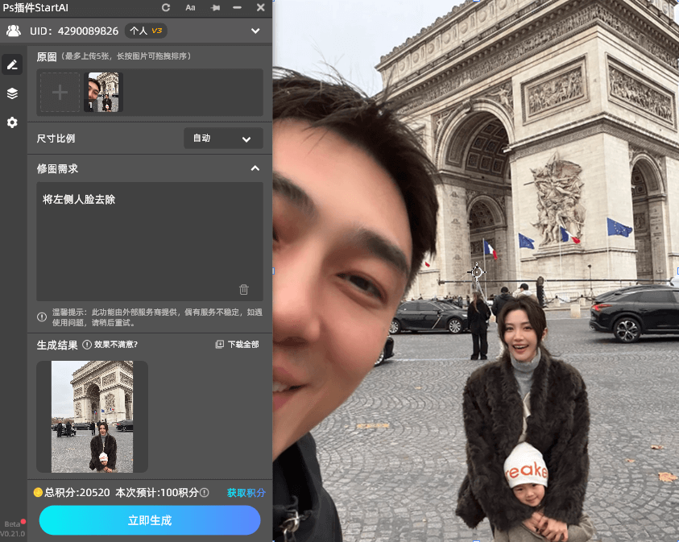
Task: Click the download icon beside 下载全部
Action: coord(217,345)
